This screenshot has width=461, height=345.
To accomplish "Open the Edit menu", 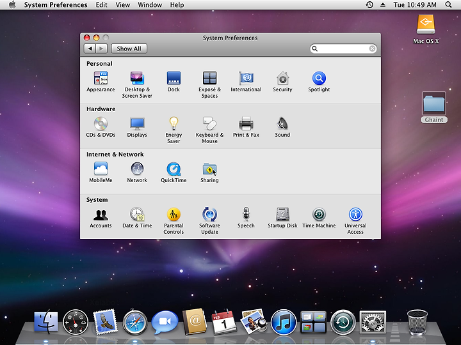I will (x=101, y=4).
